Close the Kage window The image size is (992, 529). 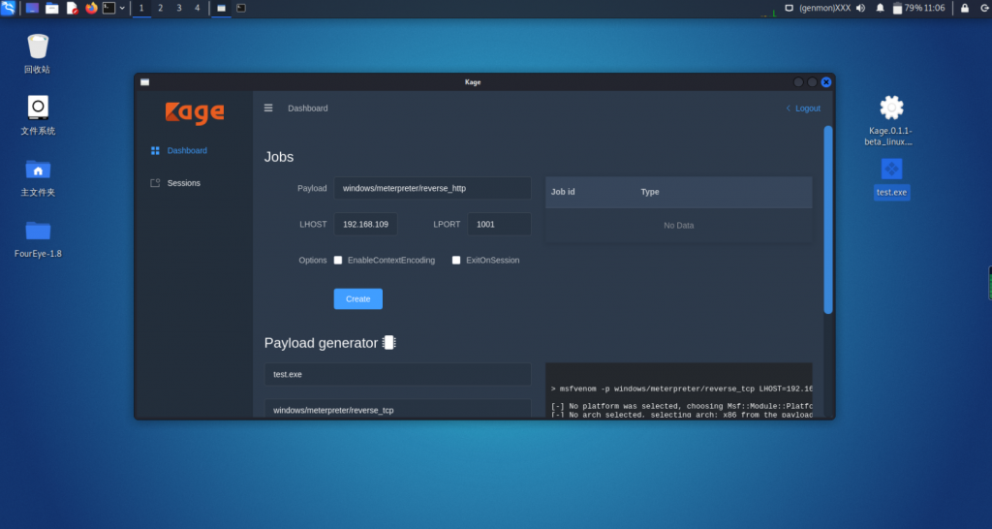click(826, 82)
